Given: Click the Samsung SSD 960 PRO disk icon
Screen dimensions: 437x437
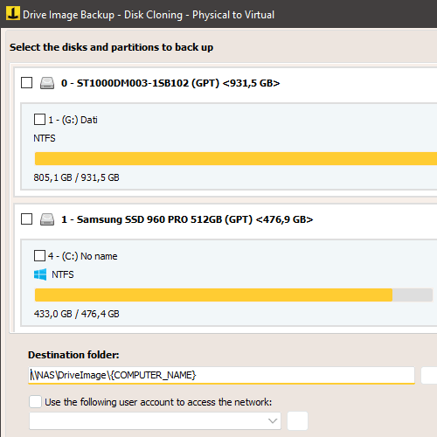Looking at the screenshot, I should (47, 219).
